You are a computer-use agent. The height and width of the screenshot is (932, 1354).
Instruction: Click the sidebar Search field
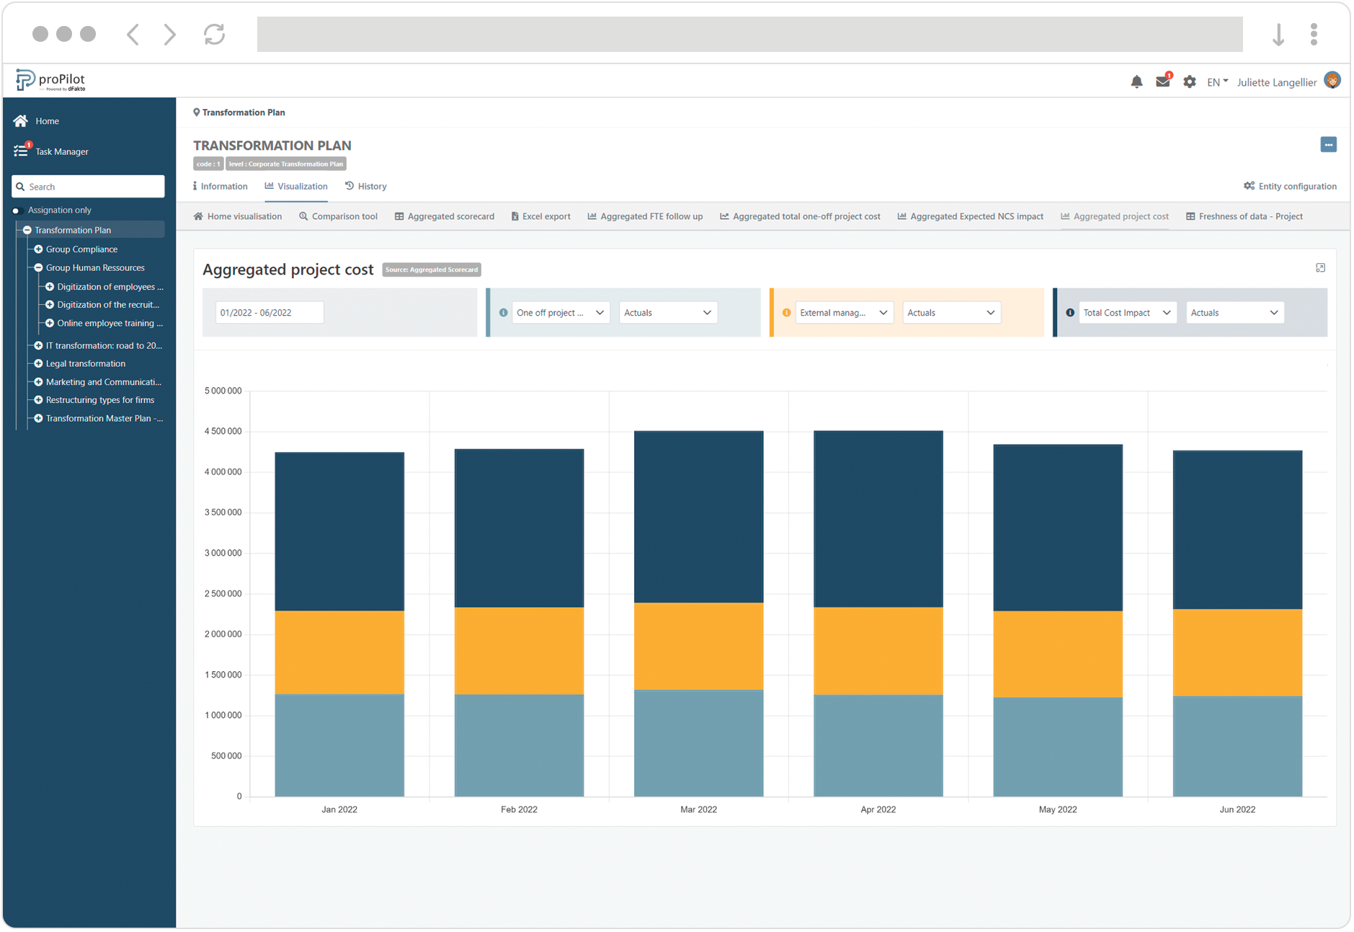click(89, 187)
